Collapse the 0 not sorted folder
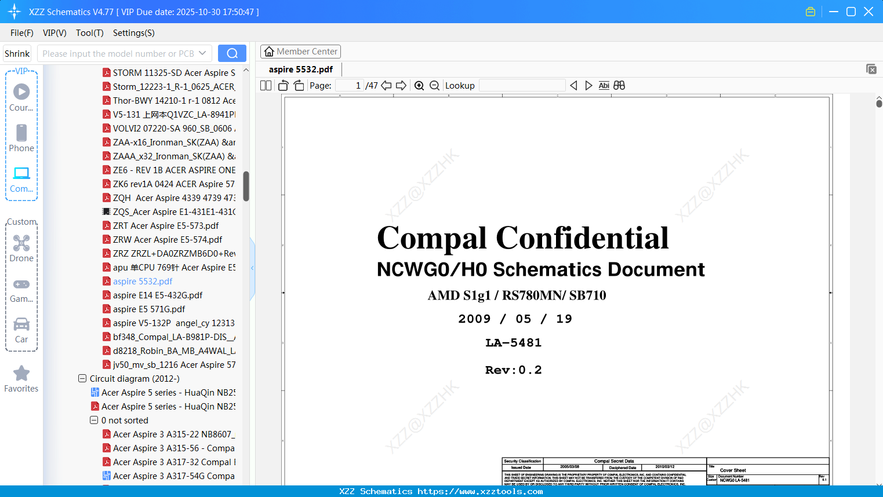 click(x=94, y=421)
